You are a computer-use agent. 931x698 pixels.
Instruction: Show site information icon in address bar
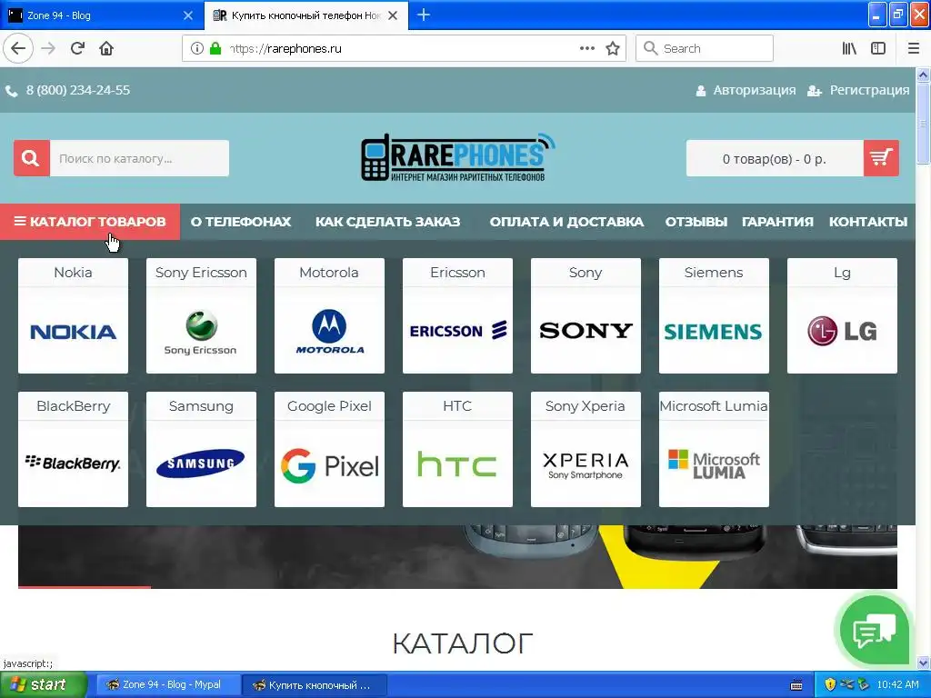pos(197,48)
